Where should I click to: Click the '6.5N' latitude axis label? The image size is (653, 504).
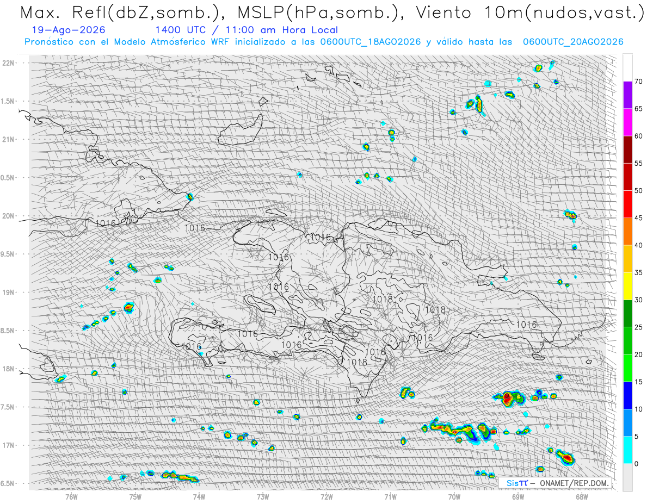coord(8,483)
